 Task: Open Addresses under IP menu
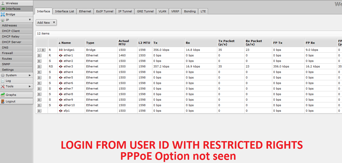(16, 25)
